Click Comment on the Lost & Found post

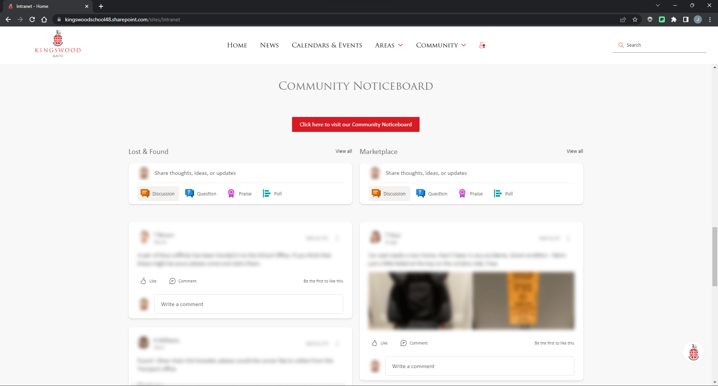[x=183, y=281]
